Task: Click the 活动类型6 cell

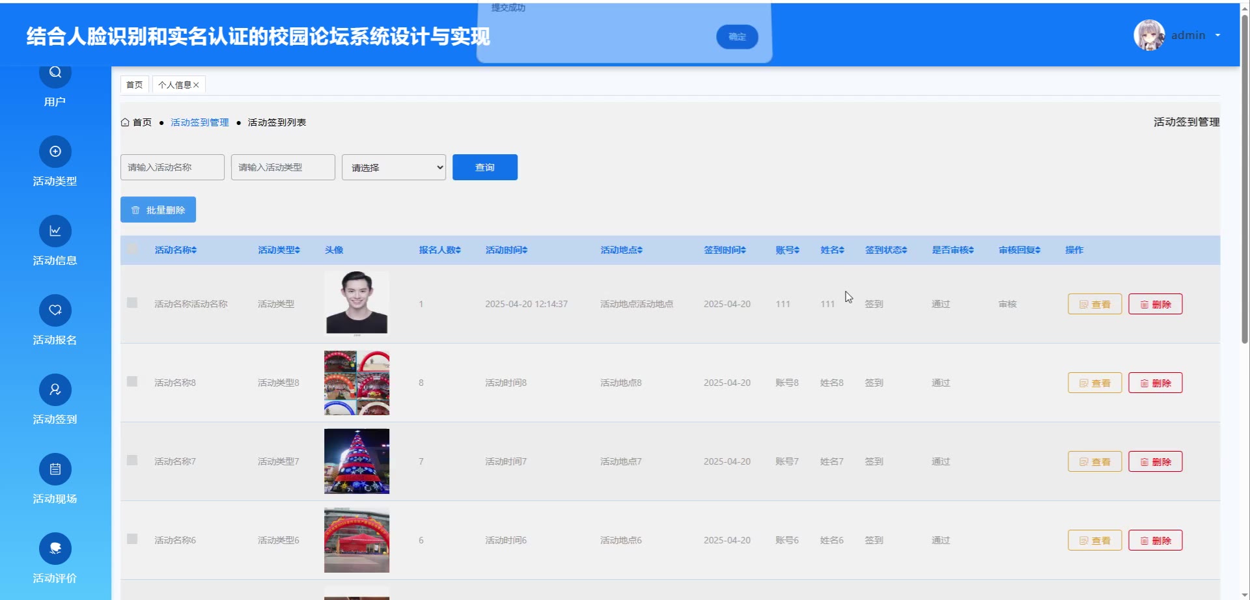Action: click(279, 540)
